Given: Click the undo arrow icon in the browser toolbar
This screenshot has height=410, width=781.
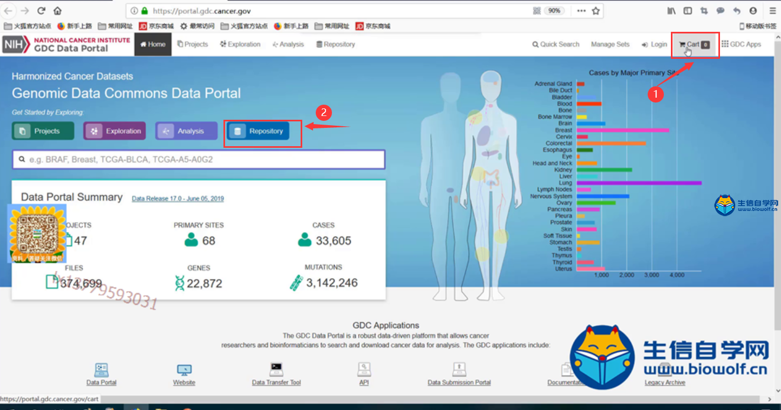Looking at the screenshot, I should (x=737, y=11).
